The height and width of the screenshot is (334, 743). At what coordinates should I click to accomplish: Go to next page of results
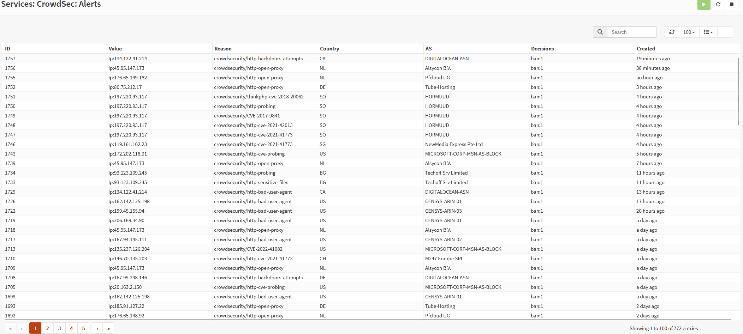coord(97,328)
